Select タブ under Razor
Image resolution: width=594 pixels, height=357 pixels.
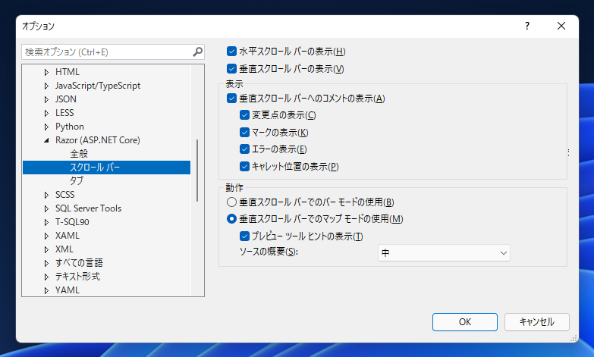tap(77, 181)
